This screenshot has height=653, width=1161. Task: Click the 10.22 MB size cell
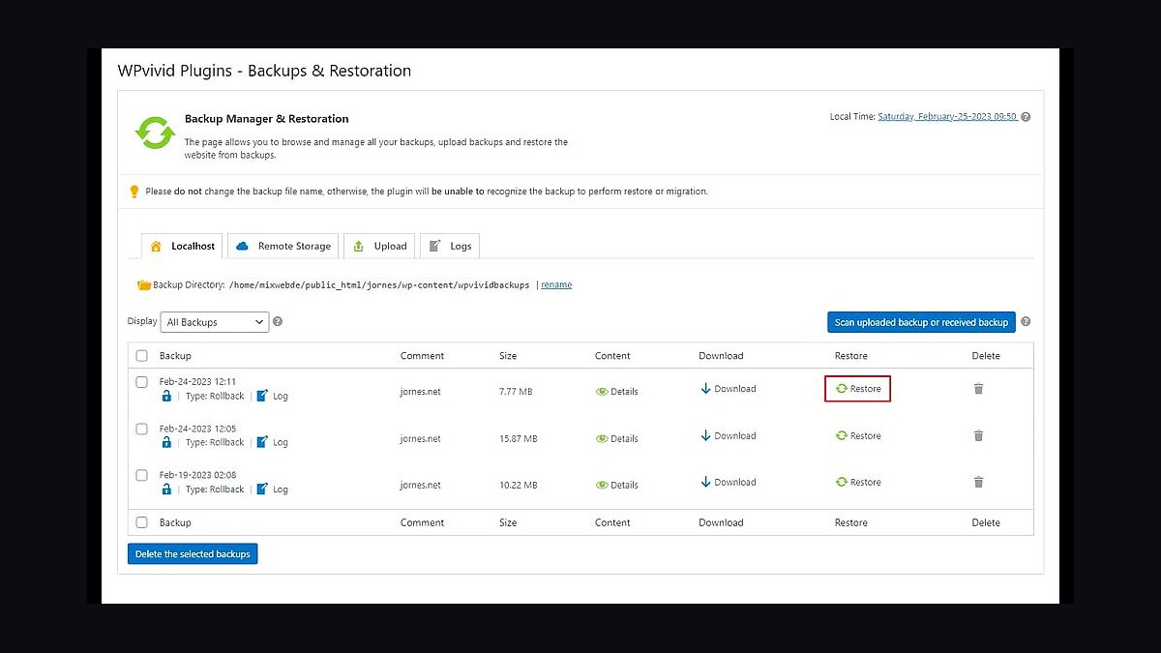tap(518, 485)
